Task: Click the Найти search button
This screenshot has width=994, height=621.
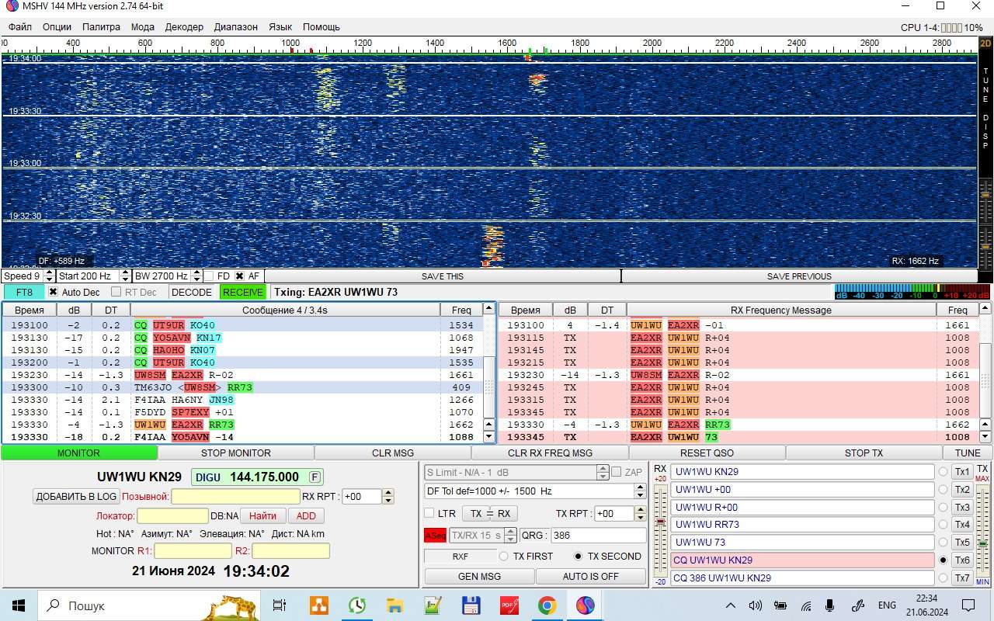Action: tap(262, 515)
